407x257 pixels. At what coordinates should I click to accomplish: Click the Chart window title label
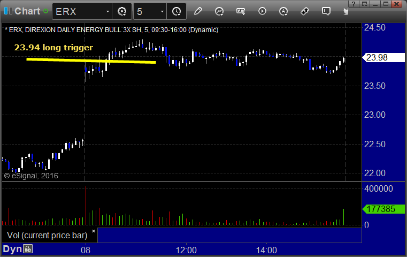27,11
